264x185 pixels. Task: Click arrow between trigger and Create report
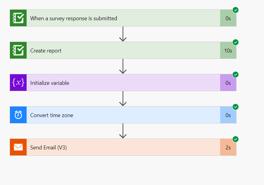123,34
